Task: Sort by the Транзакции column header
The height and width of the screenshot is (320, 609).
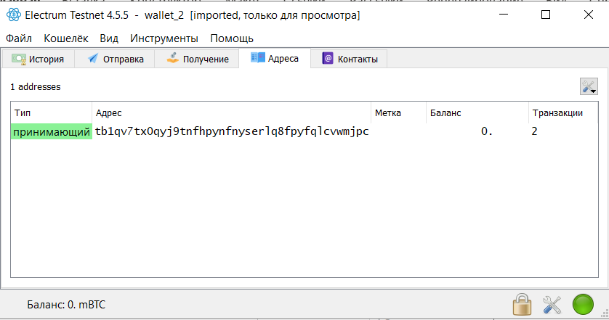Action: pyautogui.click(x=563, y=113)
